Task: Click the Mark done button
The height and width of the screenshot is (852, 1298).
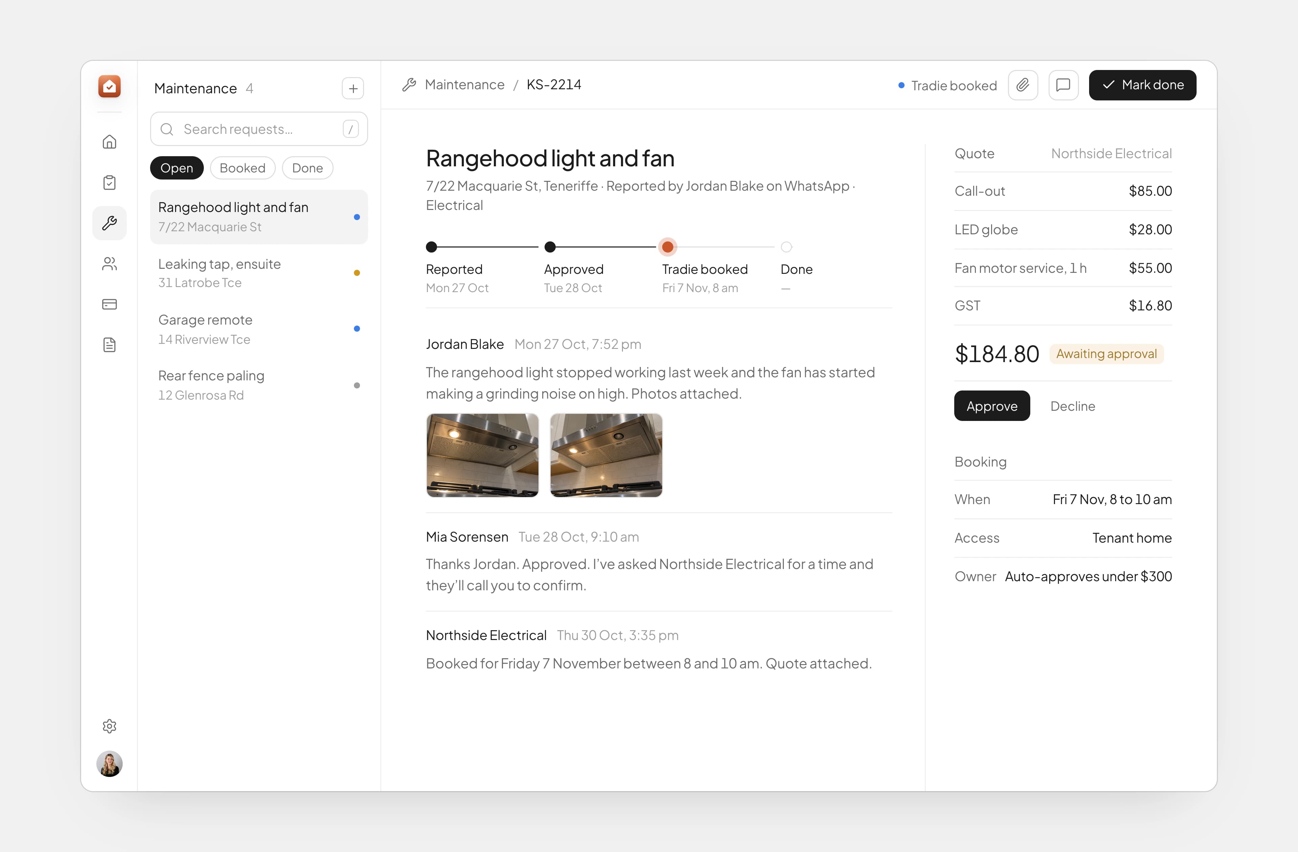Action: point(1143,85)
